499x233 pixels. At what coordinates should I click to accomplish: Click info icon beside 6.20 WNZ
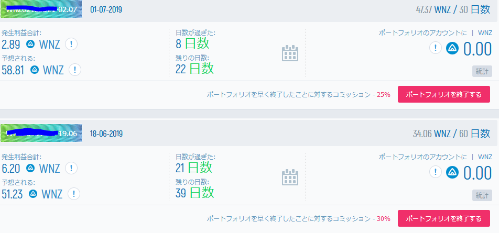coord(72,168)
